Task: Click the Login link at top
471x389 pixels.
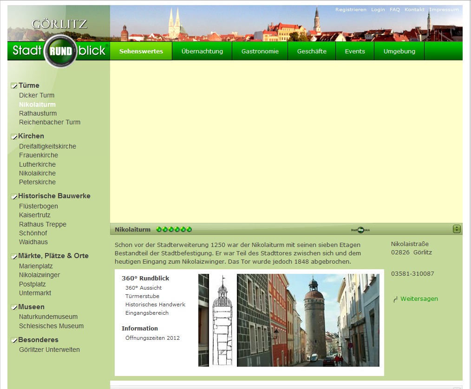Action: coord(378,10)
